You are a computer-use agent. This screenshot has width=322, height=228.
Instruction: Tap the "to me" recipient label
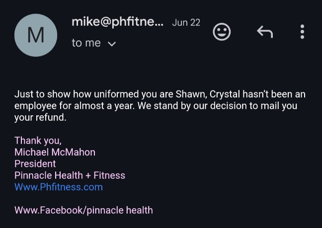tap(86, 43)
